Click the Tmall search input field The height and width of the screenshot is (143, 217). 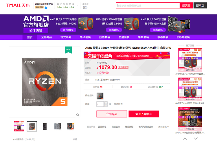point(148,5)
